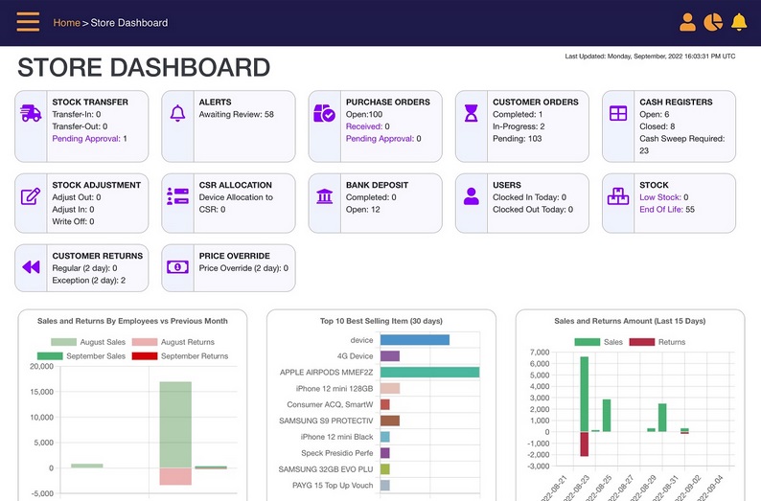761x501 pixels.
Task: Open the hamburger menu in header
Action: 28,22
